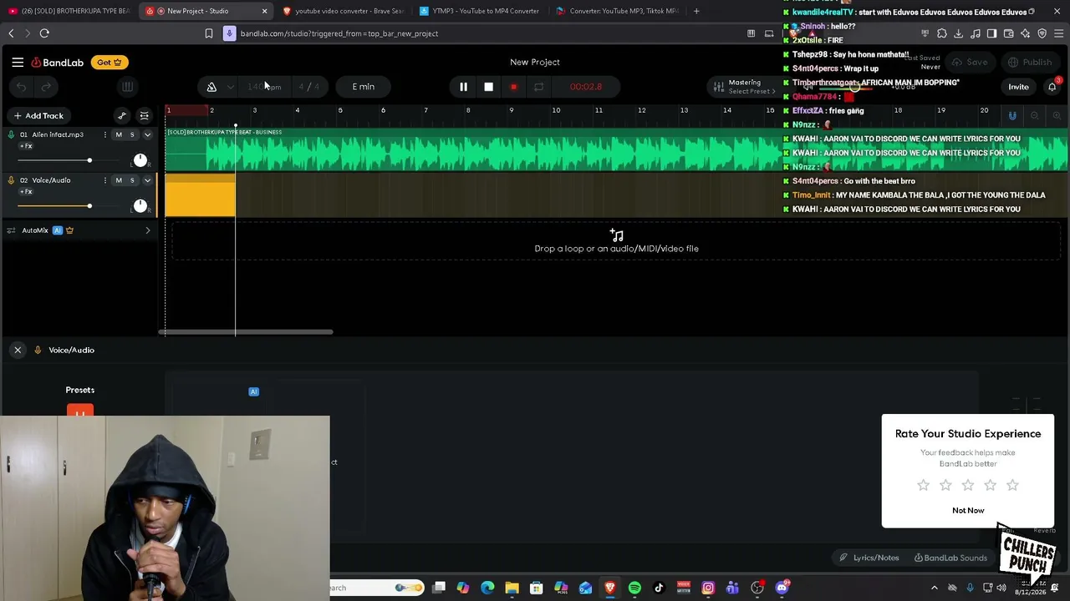Collapse track heights icon

(x=145, y=116)
